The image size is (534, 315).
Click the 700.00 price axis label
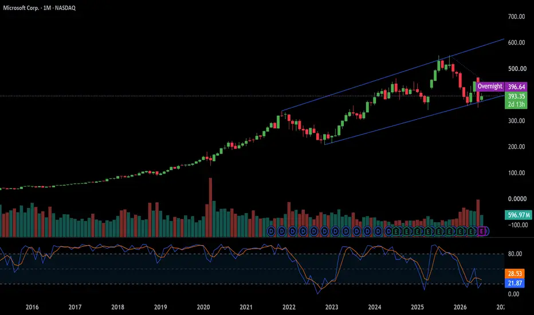pos(516,17)
